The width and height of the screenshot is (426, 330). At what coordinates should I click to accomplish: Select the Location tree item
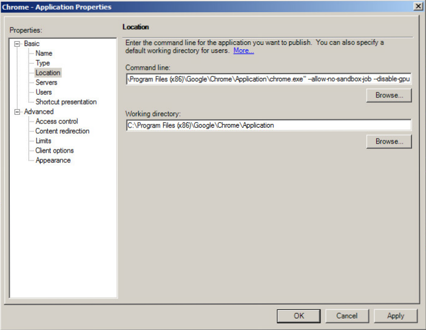[48, 73]
